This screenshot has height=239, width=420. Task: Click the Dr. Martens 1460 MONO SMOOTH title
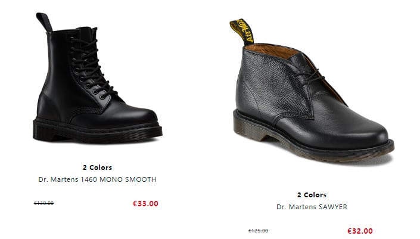[97, 179]
